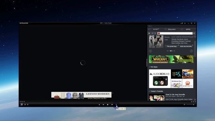Select the first carousel page dot
Image resolution: width=215 pixels, height=121 pixels.
pyautogui.click(x=167, y=51)
